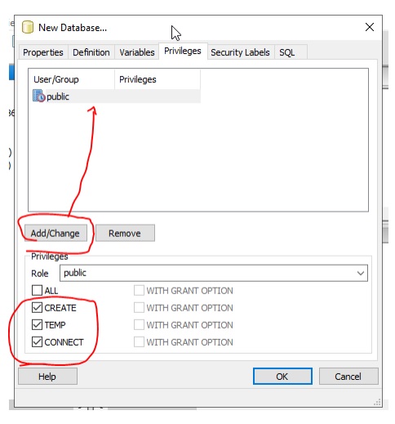Select the public role icon in list
Screen dimensions: 395x424
pyautogui.click(x=38, y=96)
